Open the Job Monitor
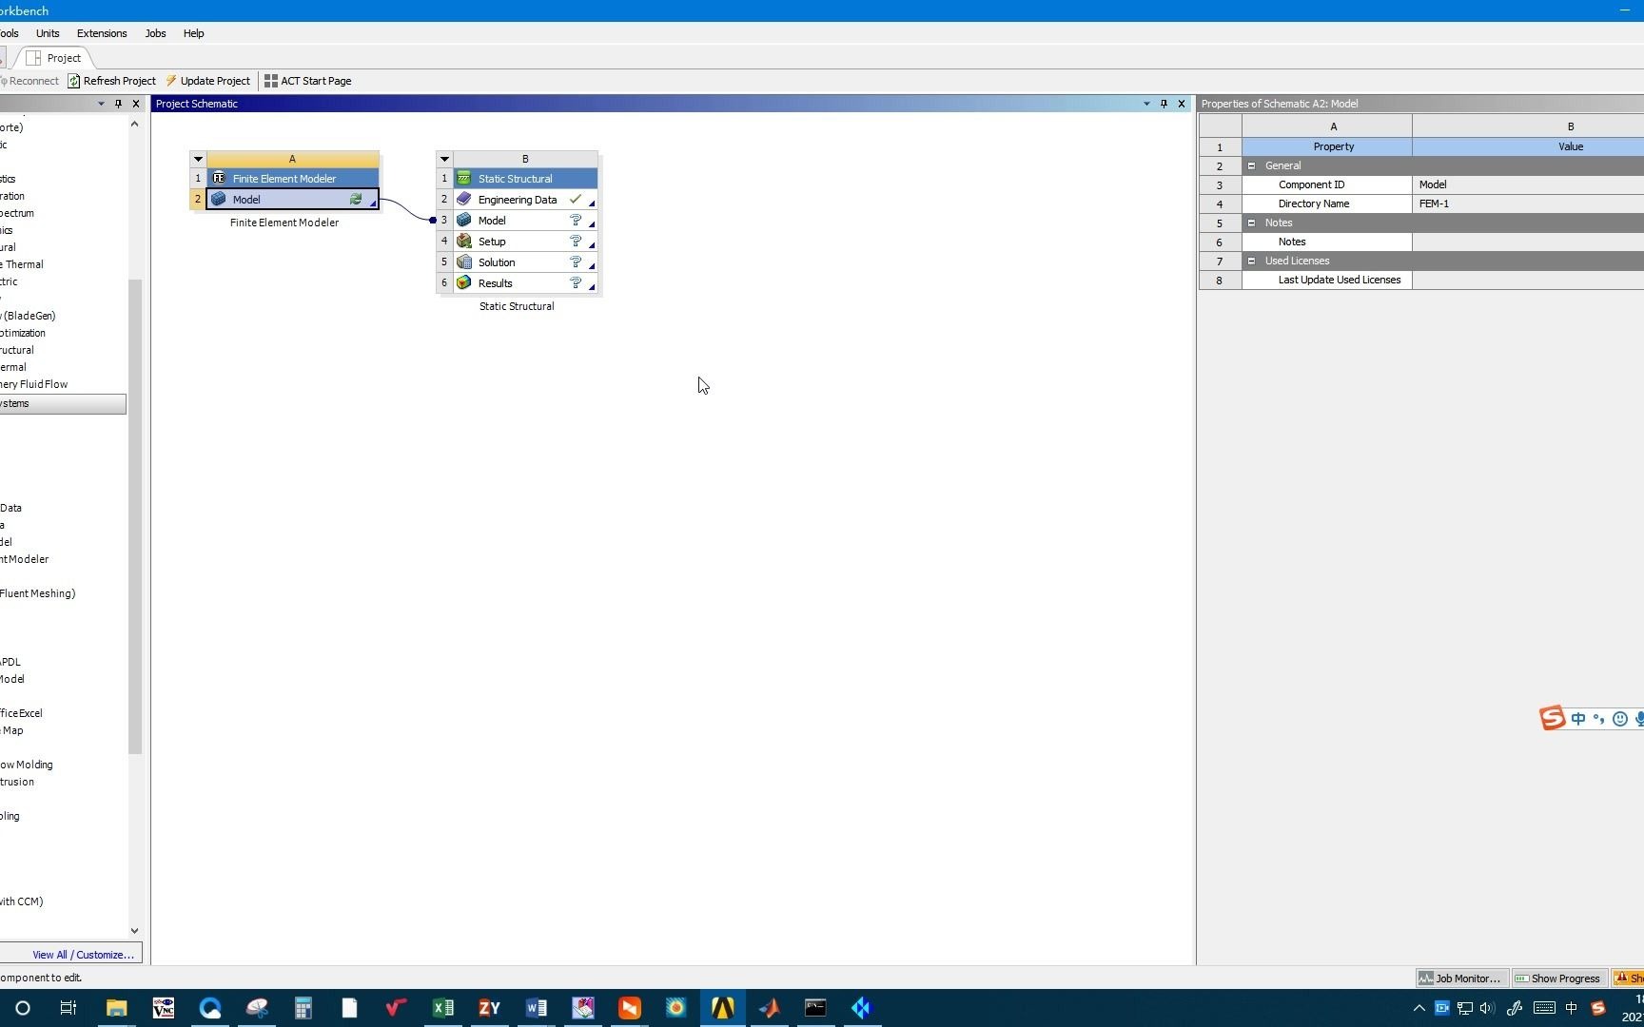1644x1027 pixels. [1461, 979]
